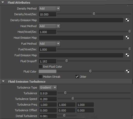Image resolution: width=133 pixels, height=119 pixels.
Task: Open the Fuel Method dropdown
Action: pyautogui.click(x=49, y=44)
